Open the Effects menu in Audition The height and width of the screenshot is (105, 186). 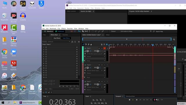pos(63,29)
